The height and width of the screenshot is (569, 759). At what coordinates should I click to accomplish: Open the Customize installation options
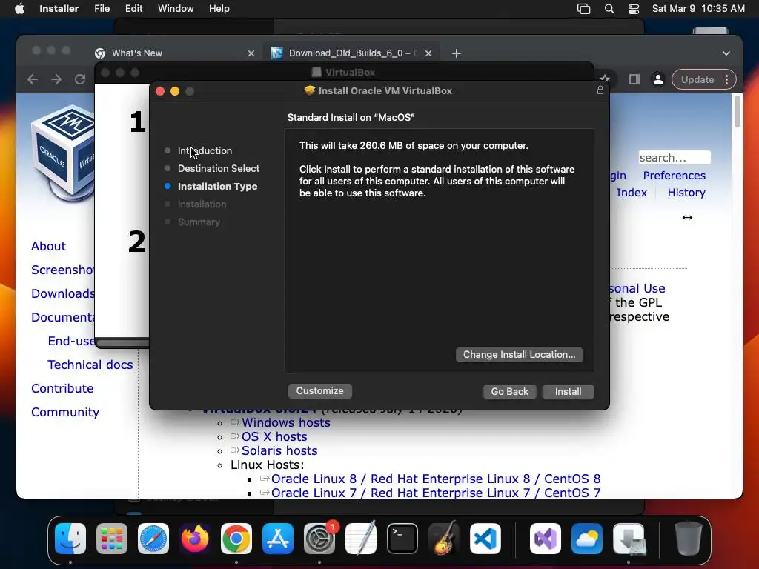(x=319, y=391)
